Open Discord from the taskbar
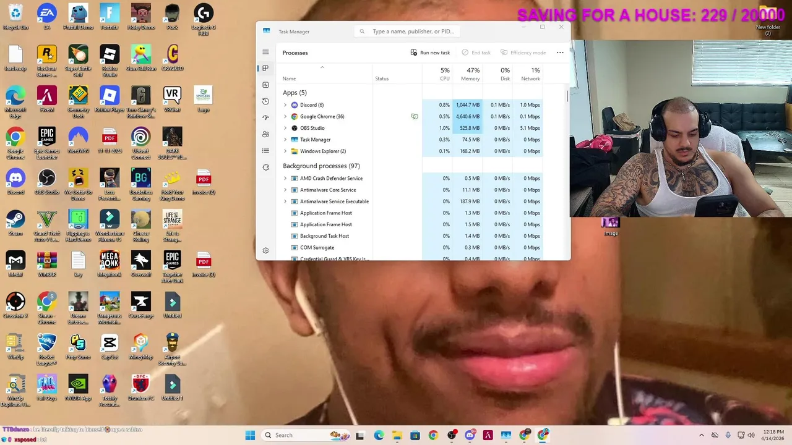 [x=470, y=435]
